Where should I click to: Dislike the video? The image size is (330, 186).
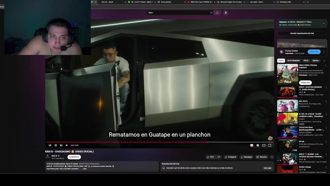click(218, 157)
